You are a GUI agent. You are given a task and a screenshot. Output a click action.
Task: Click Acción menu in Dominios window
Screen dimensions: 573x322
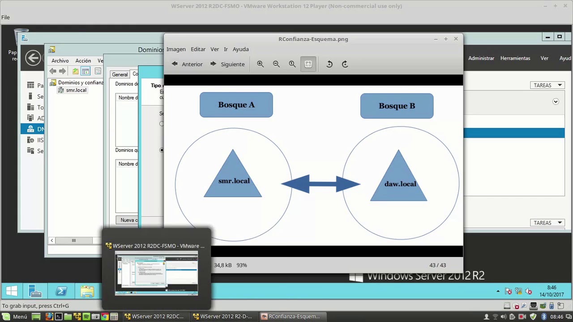[83, 61]
